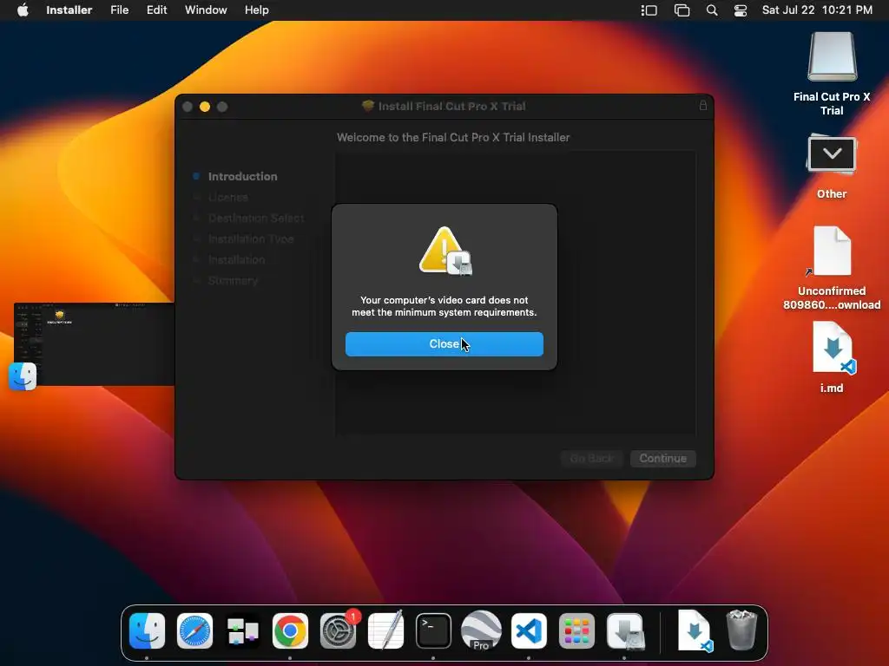Open Terminal from the Dock
Screen dimensions: 889x666
coord(433,630)
